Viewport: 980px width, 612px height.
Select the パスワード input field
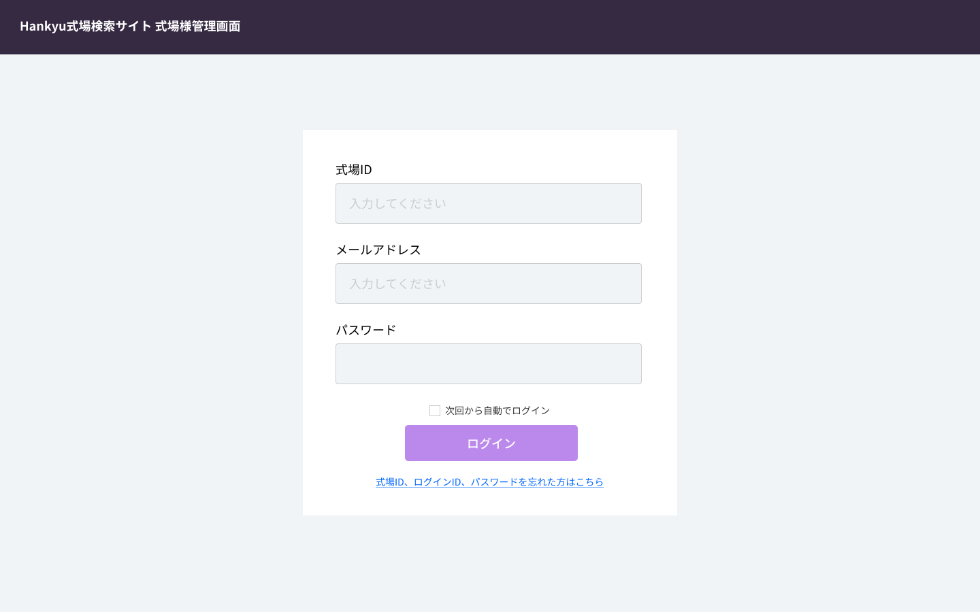pyautogui.click(x=488, y=364)
